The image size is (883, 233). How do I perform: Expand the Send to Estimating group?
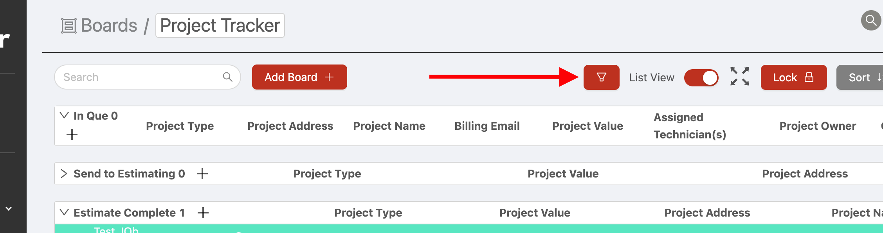pos(64,174)
